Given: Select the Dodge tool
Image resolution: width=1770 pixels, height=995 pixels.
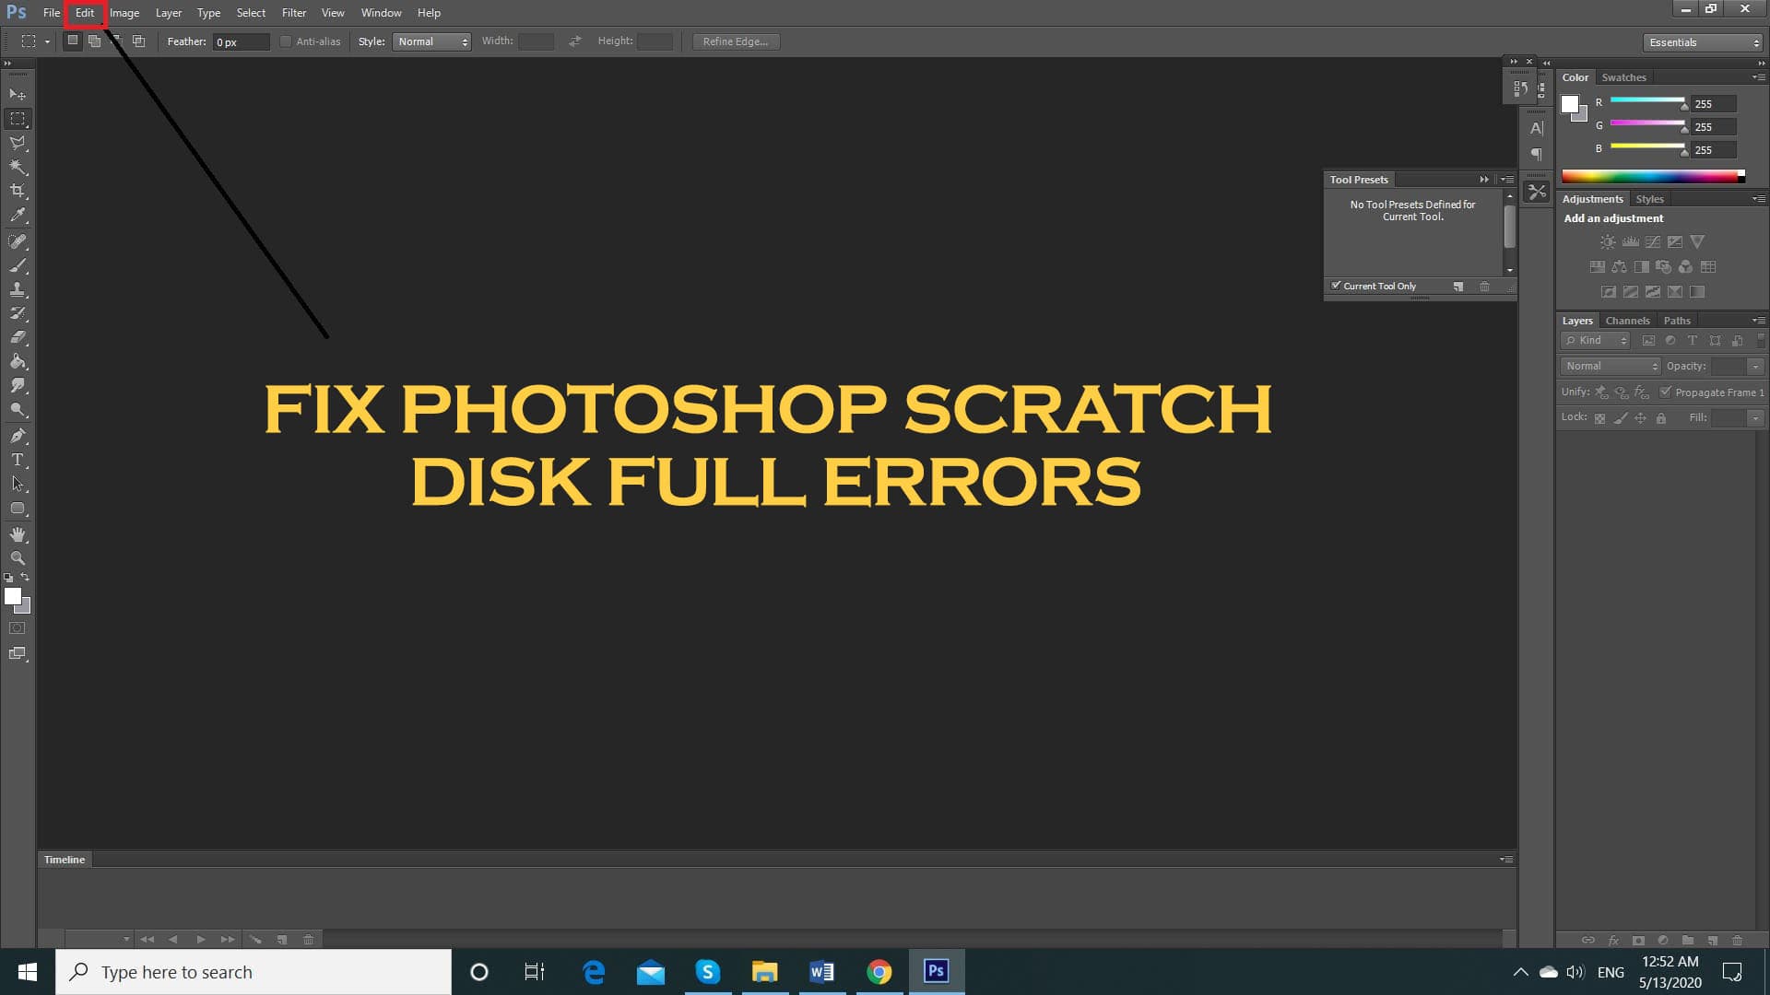Looking at the screenshot, I should coord(18,409).
